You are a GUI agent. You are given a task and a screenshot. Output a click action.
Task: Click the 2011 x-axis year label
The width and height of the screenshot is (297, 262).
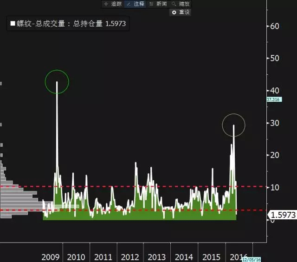tap(103, 257)
